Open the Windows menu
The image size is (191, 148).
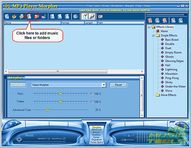click(x=117, y=6)
